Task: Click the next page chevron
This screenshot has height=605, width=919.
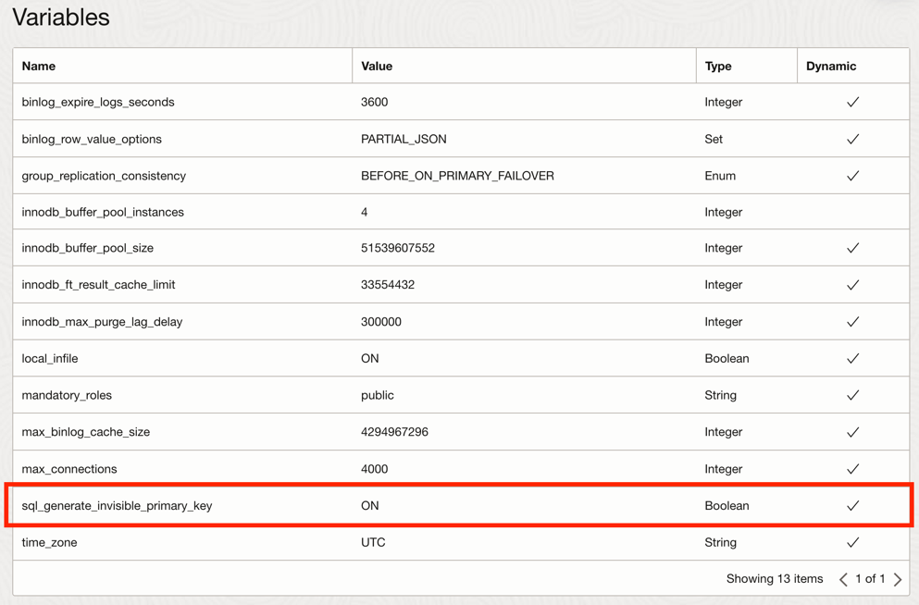Action: click(897, 579)
